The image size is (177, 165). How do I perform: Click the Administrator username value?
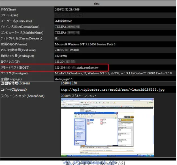tap(63, 21)
